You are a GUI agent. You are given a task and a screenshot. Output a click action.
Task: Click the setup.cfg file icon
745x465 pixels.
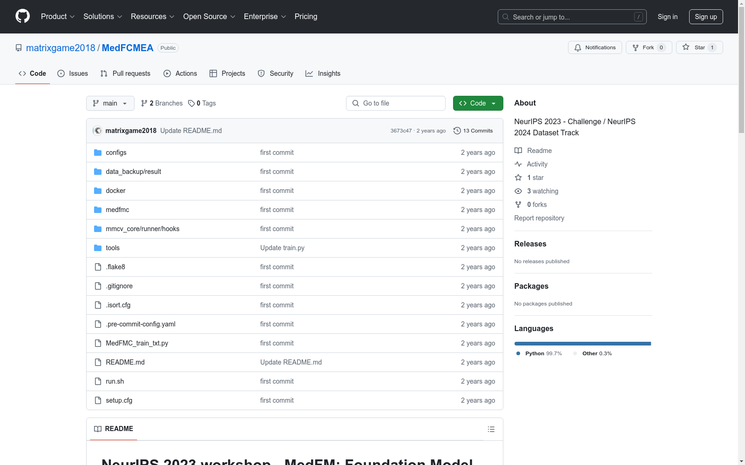pyautogui.click(x=98, y=400)
